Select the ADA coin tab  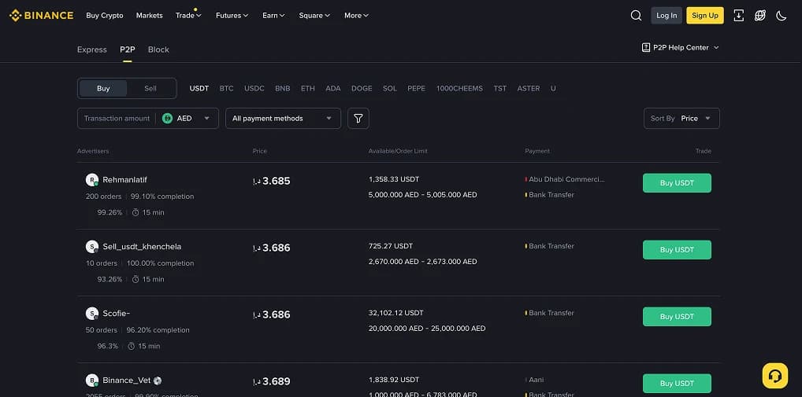coord(333,88)
